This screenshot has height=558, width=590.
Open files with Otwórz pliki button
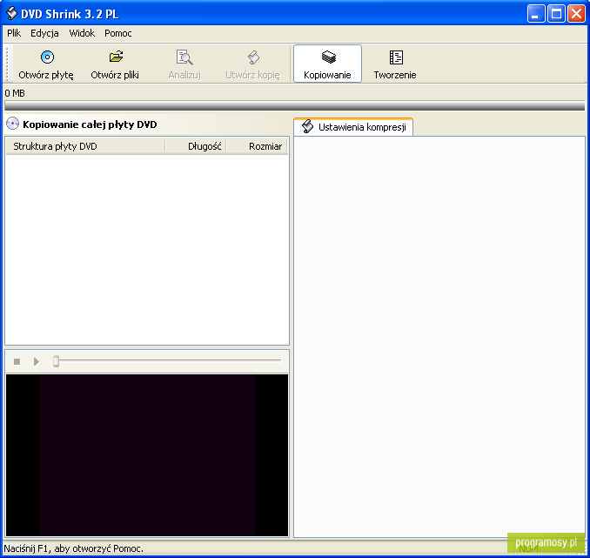tap(115, 64)
